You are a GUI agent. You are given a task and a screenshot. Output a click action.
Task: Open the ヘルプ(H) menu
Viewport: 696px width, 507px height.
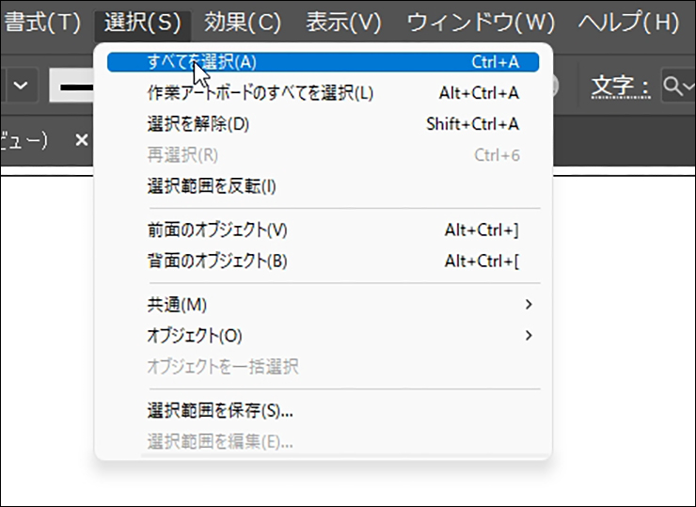pyautogui.click(x=628, y=21)
